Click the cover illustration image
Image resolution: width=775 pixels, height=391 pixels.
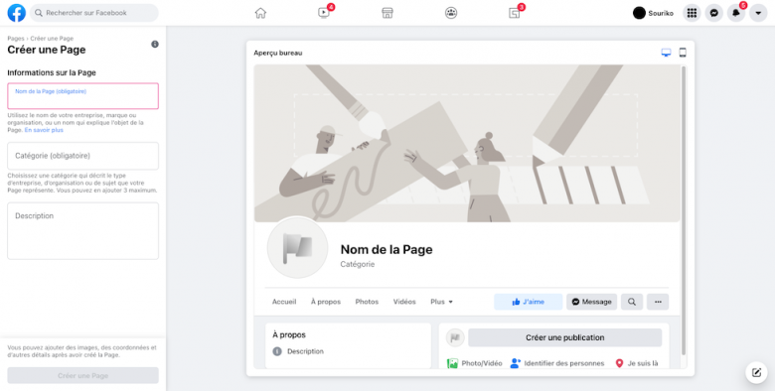tap(467, 143)
